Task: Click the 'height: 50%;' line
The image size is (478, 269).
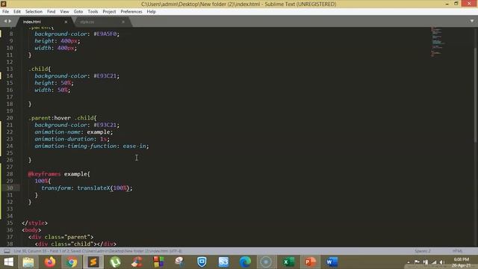Action: pyautogui.click(x=54, y=83)
